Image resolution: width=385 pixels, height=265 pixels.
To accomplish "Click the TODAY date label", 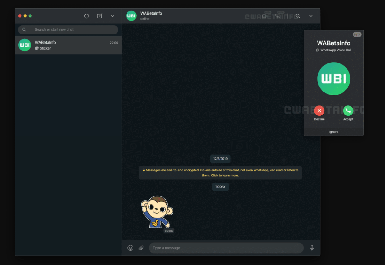I will click(220, 187).
